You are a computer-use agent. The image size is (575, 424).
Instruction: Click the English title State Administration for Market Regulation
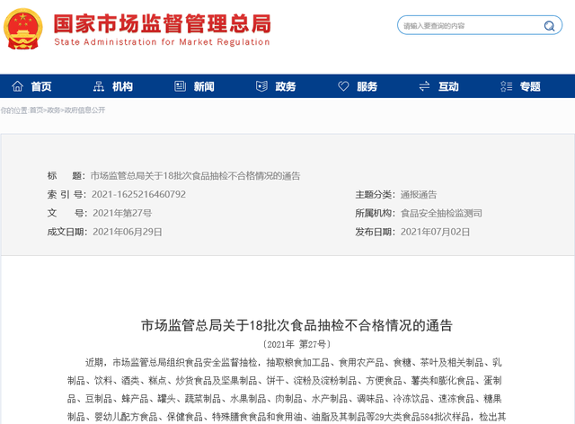(162, 42)
